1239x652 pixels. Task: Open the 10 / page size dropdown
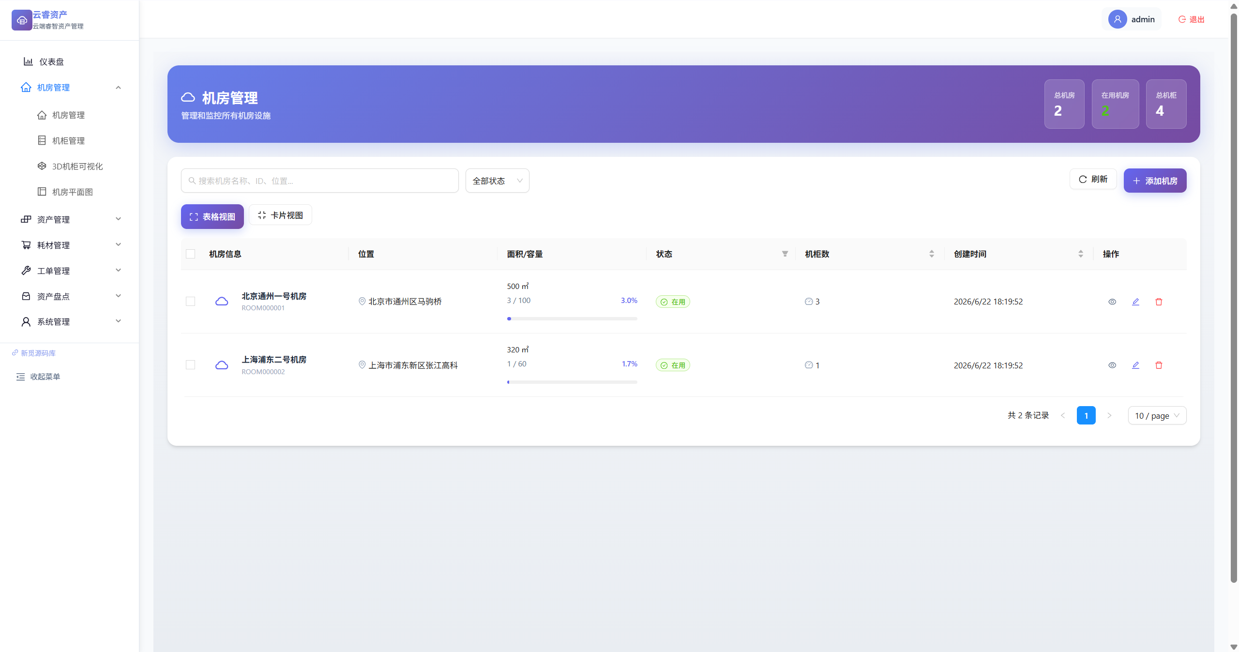[1157, 415]
